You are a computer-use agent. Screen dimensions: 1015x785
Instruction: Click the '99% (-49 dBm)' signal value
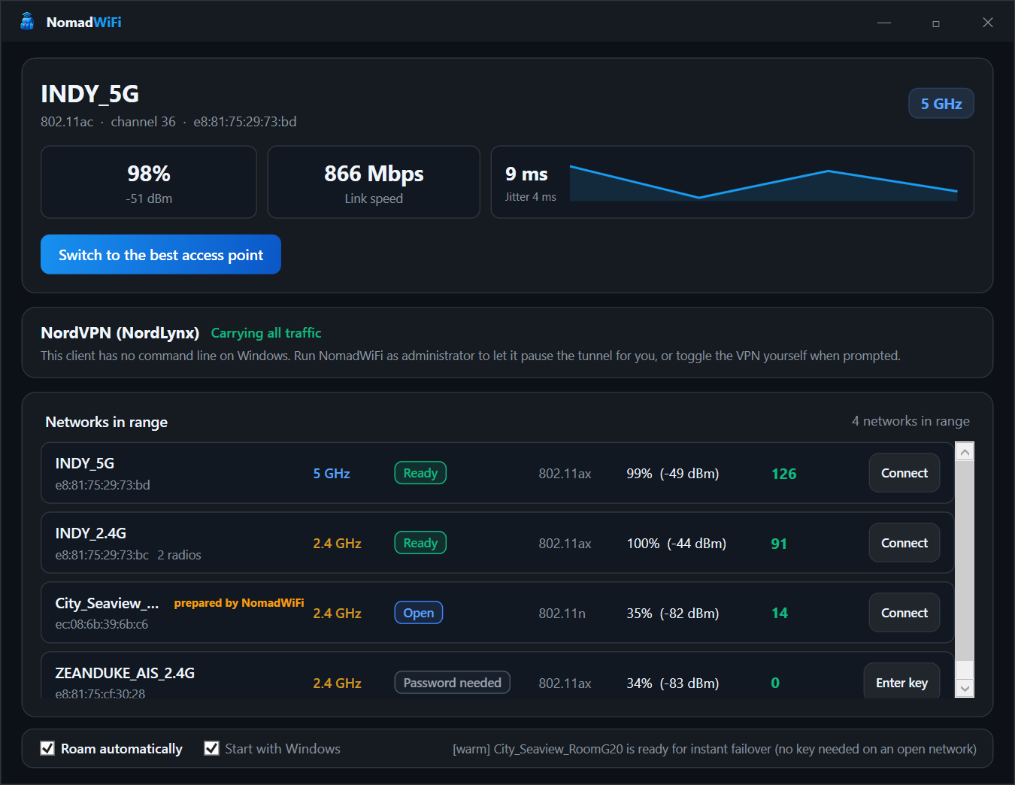673,474
